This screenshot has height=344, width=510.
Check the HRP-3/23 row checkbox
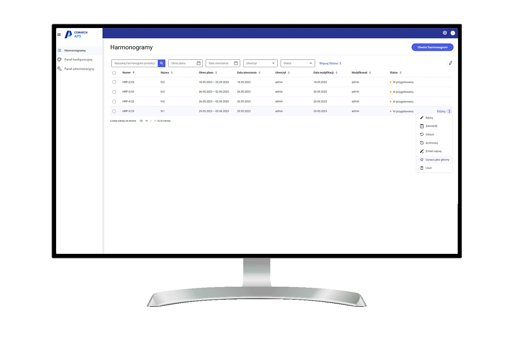coord(114,92)
